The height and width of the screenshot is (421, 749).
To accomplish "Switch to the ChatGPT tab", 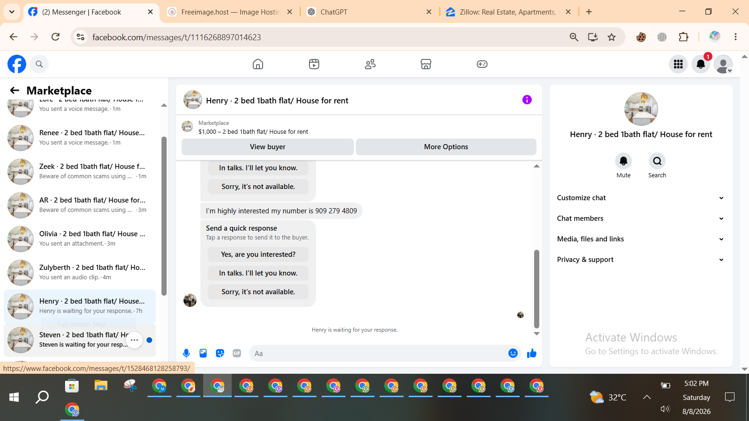I will point(369,12).
